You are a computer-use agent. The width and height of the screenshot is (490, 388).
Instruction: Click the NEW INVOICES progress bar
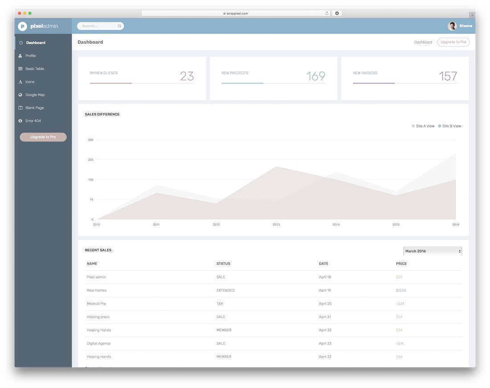click(x=405, y=83)
